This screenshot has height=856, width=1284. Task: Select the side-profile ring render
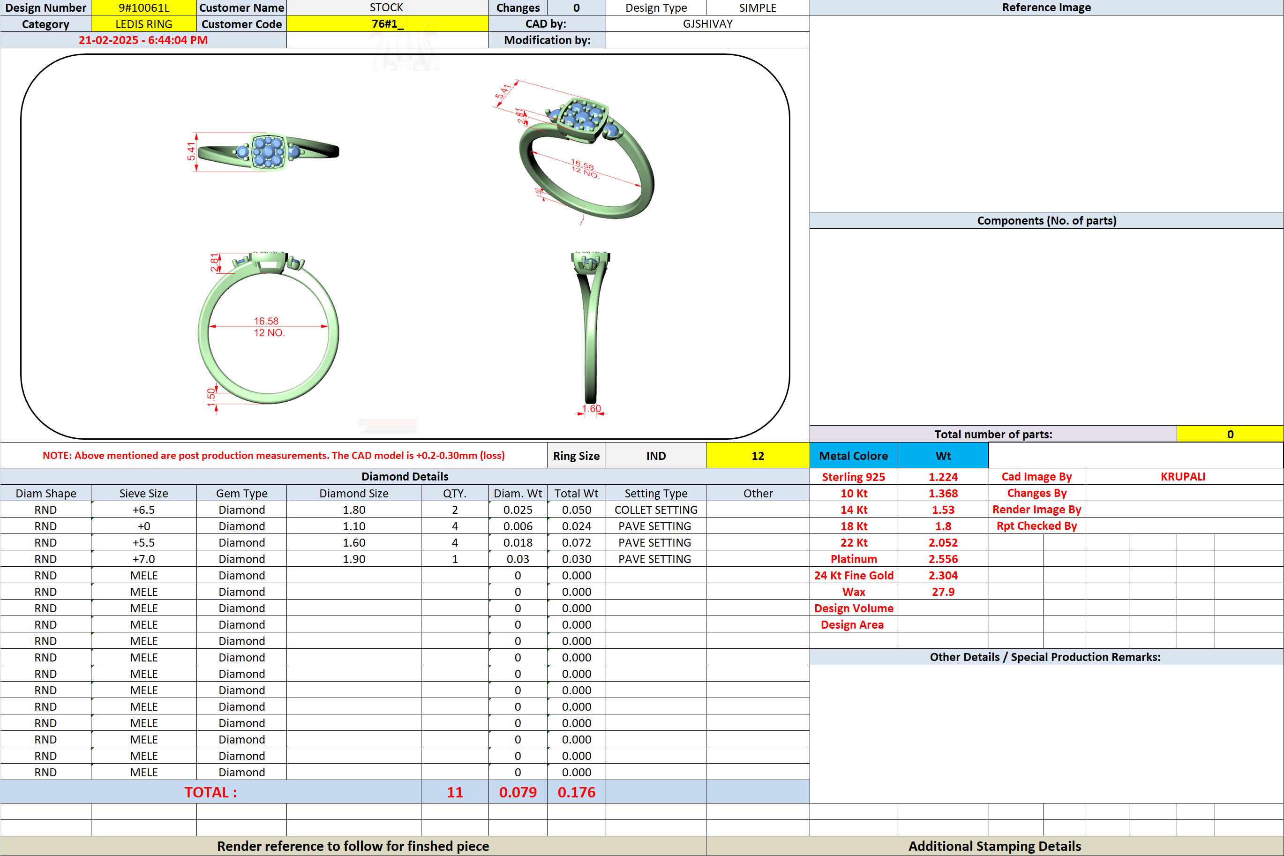click(591, 333)
